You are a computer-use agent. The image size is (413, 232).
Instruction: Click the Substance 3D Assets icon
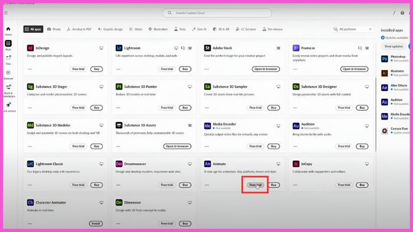119,125
